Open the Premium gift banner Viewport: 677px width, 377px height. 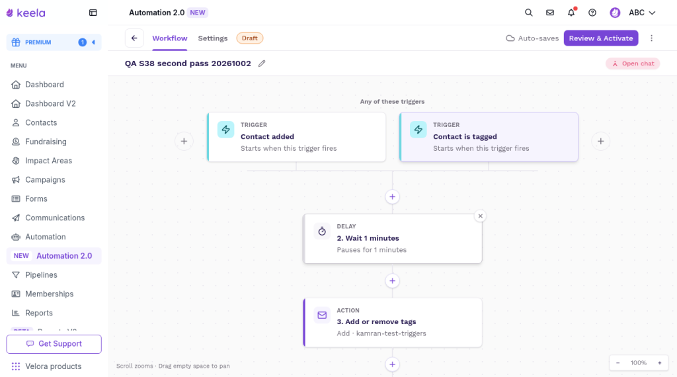54,42
